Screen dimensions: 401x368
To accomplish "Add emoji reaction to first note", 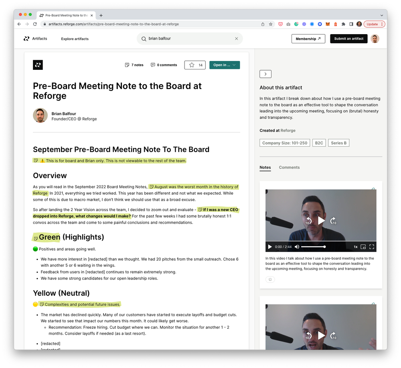I will point(270,279).
